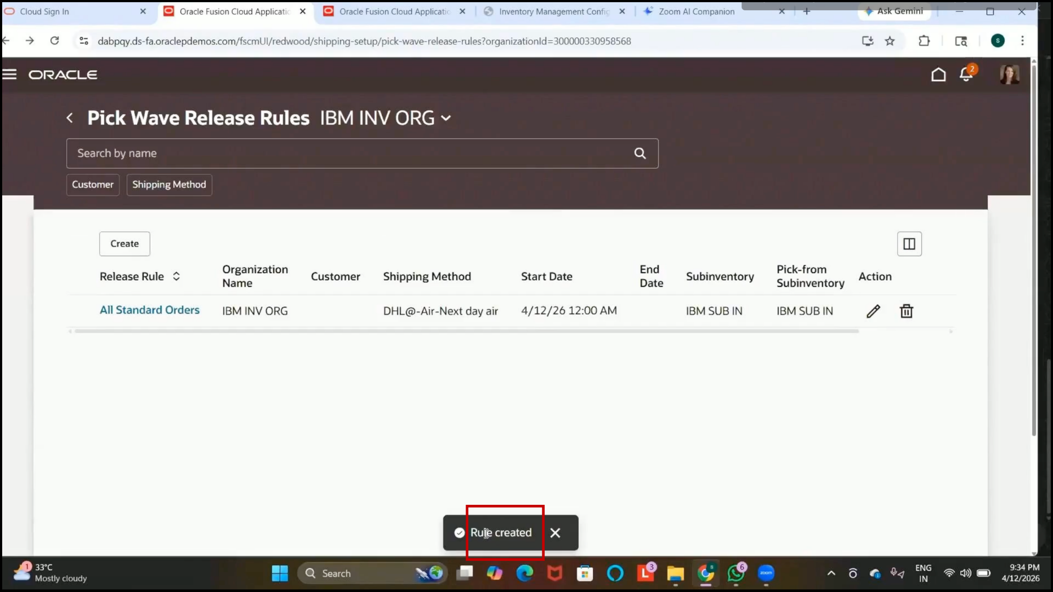Open the clock showing 9:34 PM
Viewport: 1053px width, 592px height.
[x=1020, y=573]
